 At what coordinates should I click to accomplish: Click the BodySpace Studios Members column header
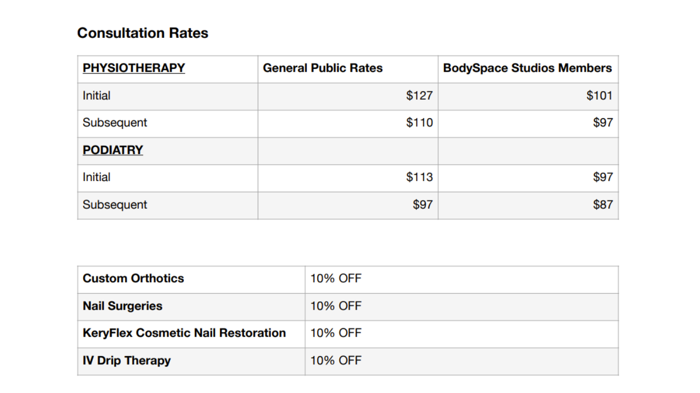(527, 68)
